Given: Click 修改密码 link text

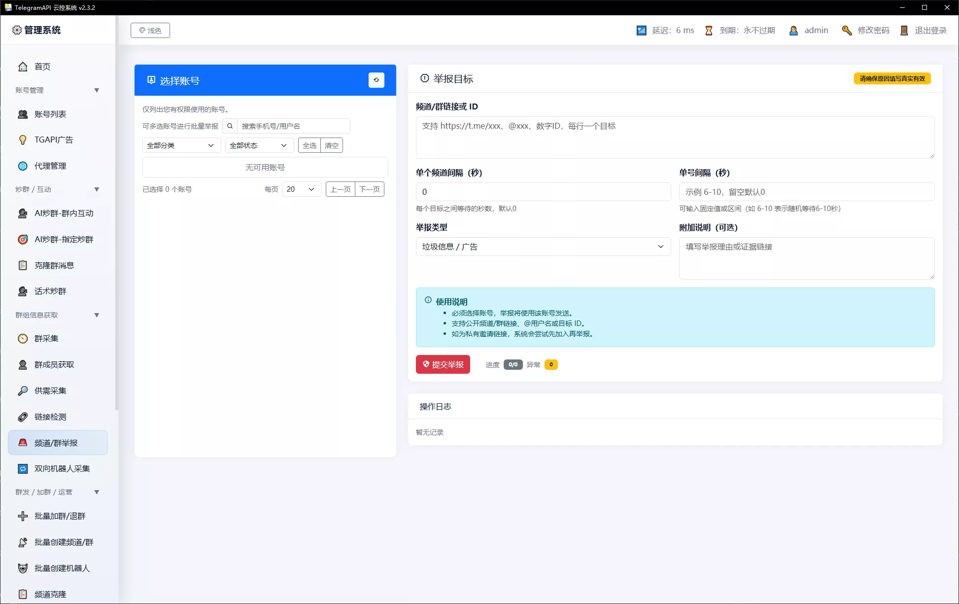Looking at the screenshot, I should click(873, 31).
